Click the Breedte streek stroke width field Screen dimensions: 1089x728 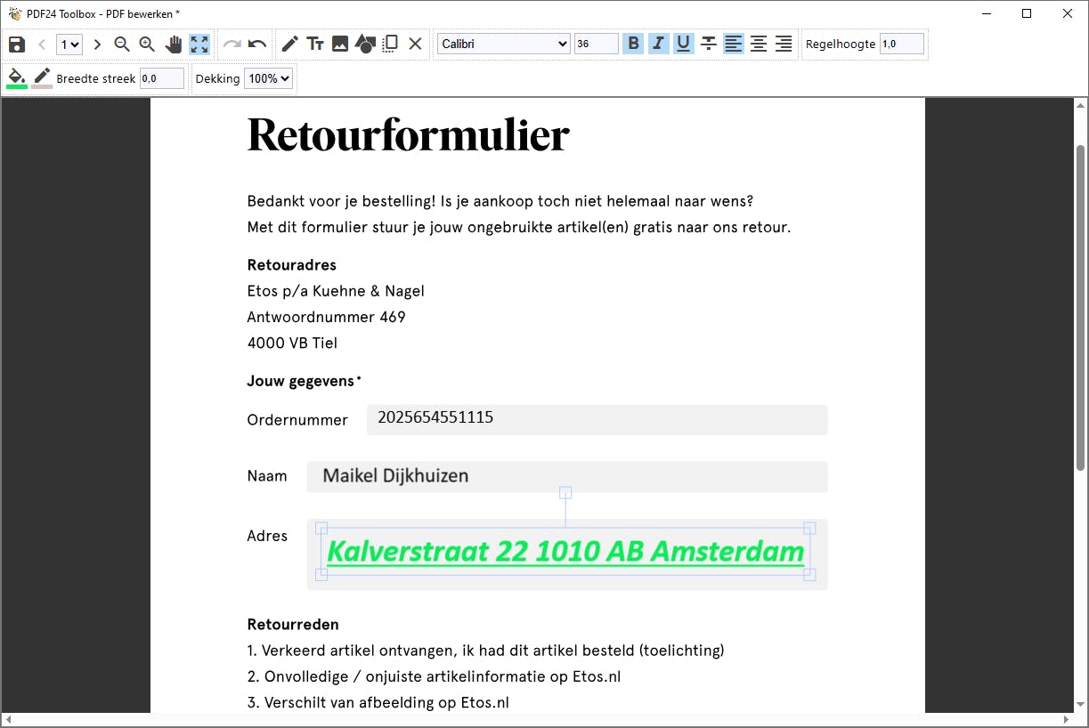point(162,78)
